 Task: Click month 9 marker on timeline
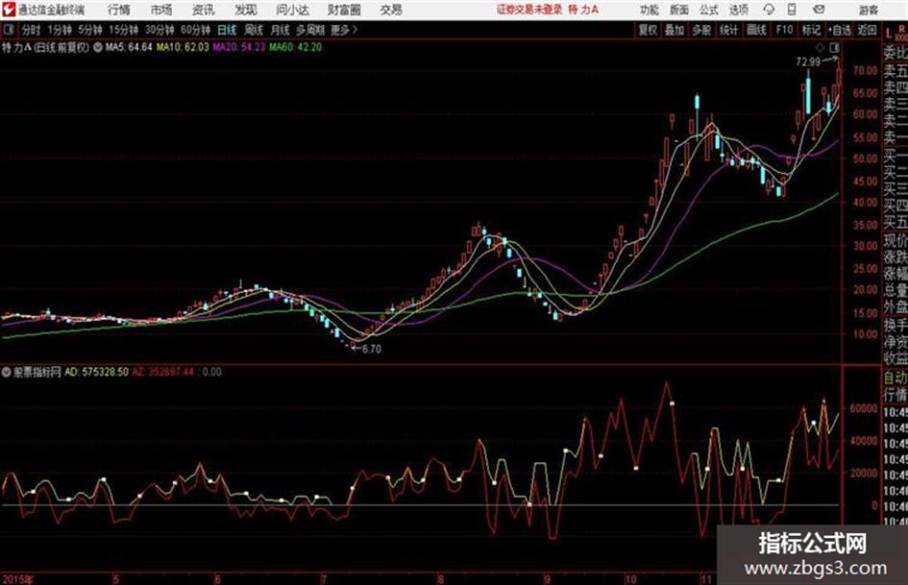[547, 578]
